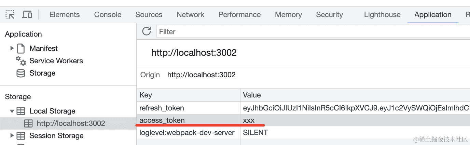Click in the Filter input field

click(307, 31)
